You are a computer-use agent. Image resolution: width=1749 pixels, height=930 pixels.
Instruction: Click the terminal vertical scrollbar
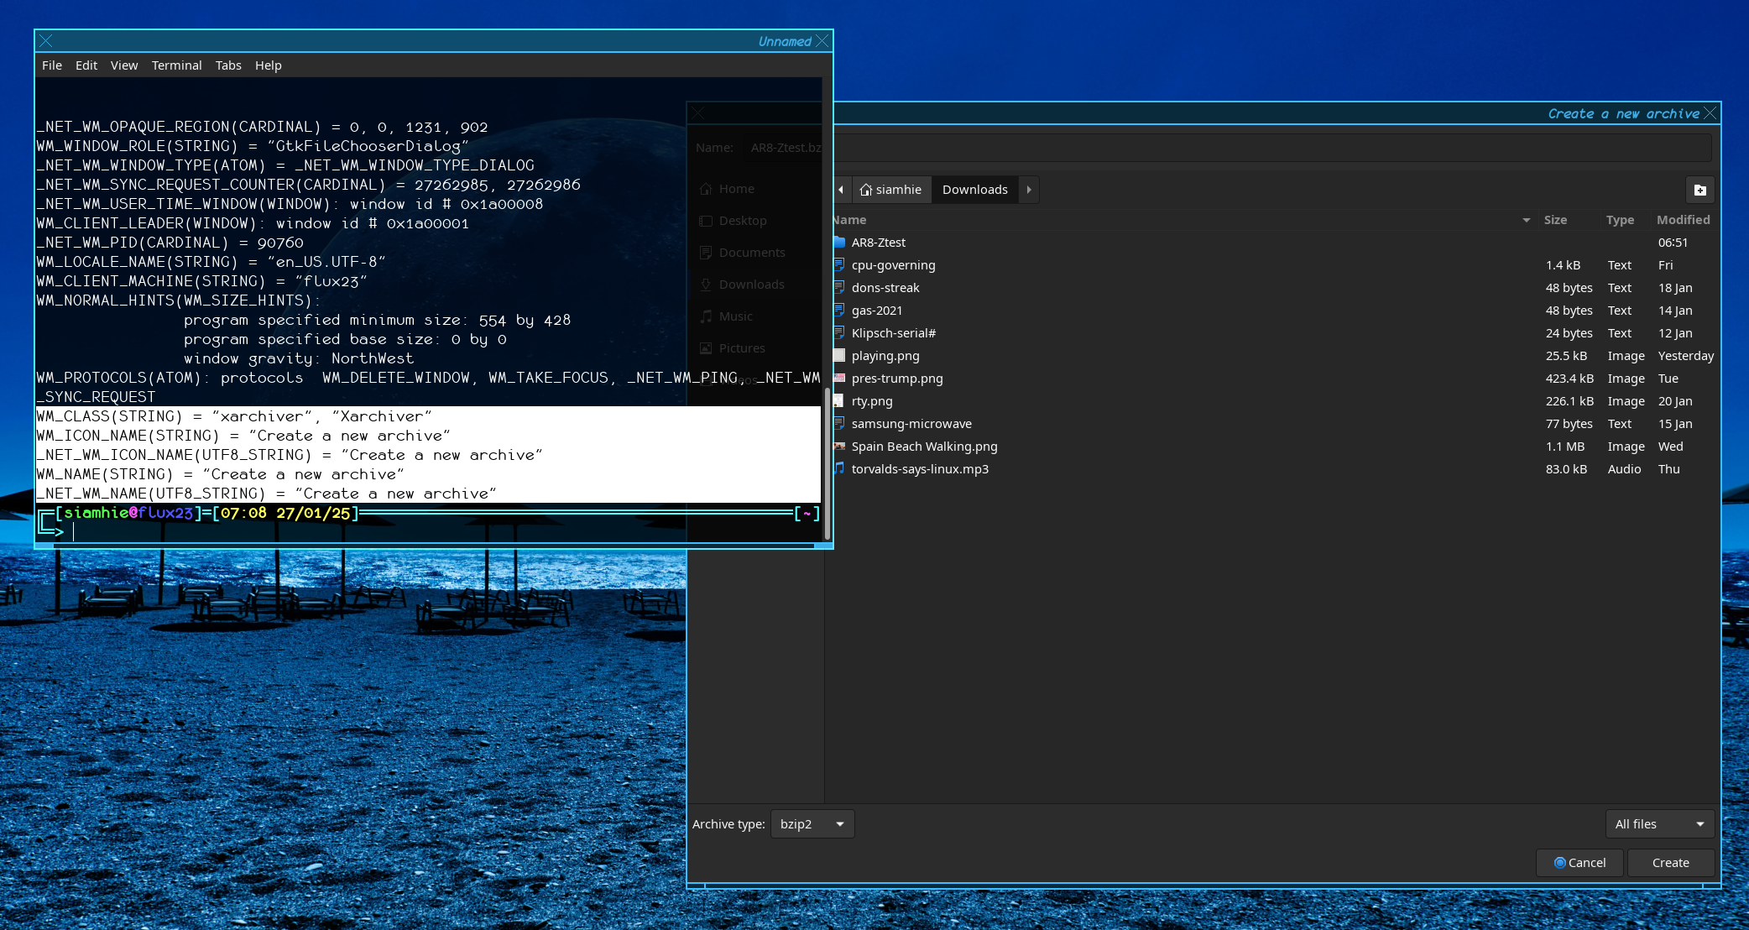click(828, 462)
